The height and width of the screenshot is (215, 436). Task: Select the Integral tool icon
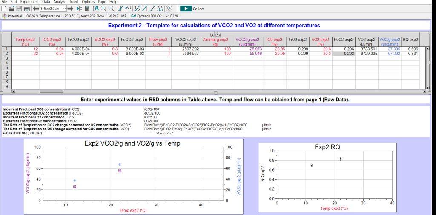[x=145, y=9]
